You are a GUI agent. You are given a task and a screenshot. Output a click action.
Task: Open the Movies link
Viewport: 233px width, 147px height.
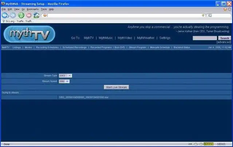coord(28,48)
